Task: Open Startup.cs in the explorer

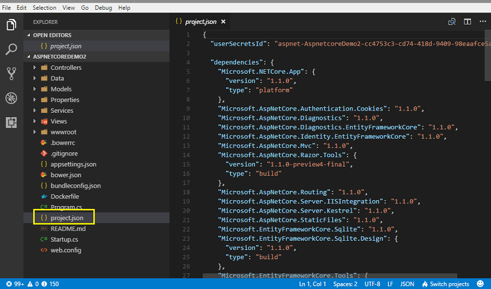Action: 64,240
